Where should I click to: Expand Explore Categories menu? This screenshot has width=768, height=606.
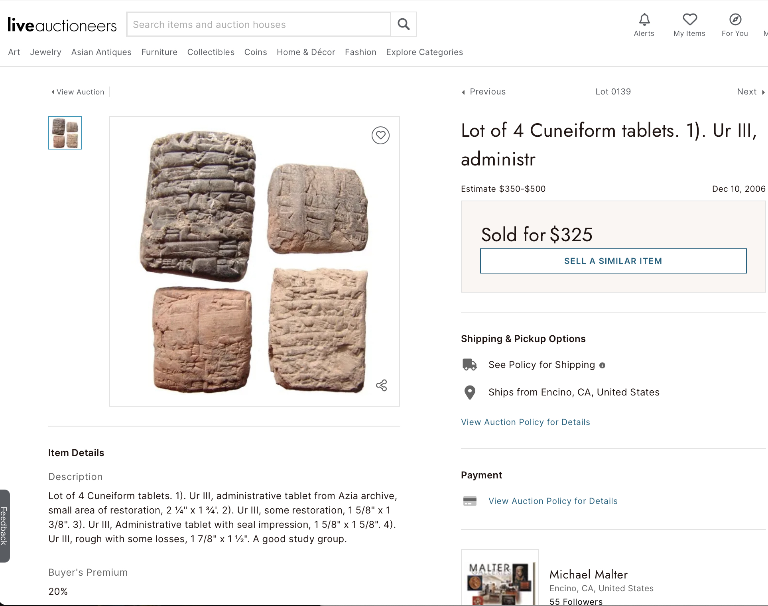coord(424,52)
